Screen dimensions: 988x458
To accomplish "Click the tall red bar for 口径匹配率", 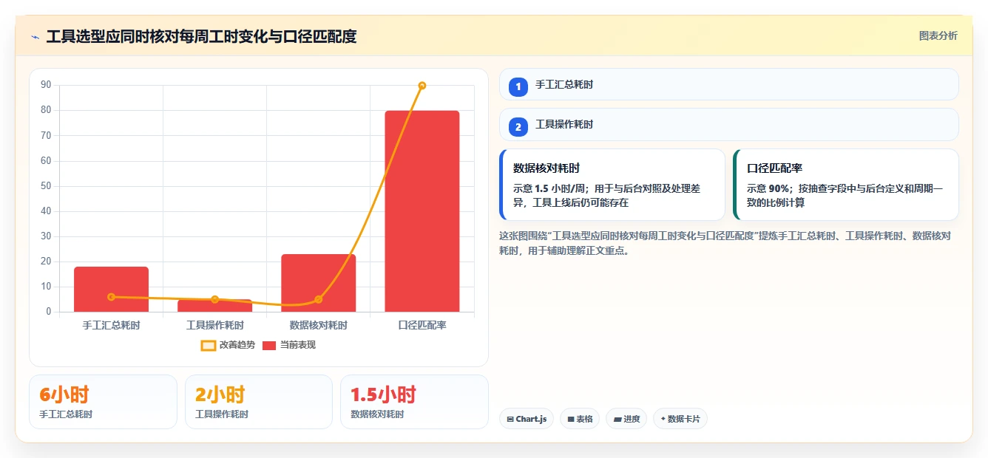I will pos(422,211).
